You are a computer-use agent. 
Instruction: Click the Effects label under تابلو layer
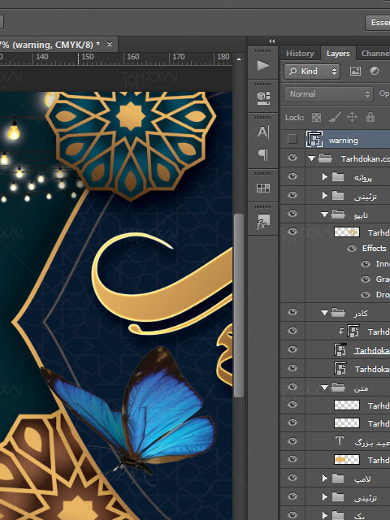pyautogui.click(x=374, y=249)
